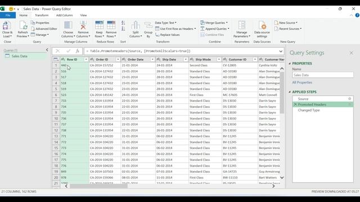Open the File tab

click(x=8, y=15)
